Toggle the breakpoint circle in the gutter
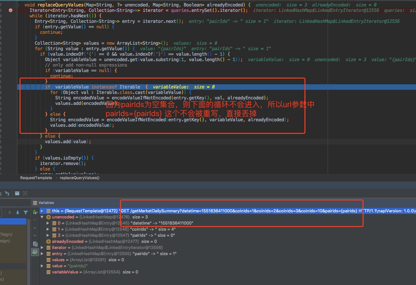Viewport: 416px width, 285px height. coord(11,10)
